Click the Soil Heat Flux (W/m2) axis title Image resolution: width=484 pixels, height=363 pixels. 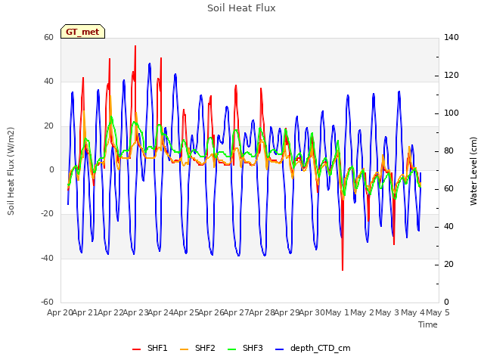11,171
